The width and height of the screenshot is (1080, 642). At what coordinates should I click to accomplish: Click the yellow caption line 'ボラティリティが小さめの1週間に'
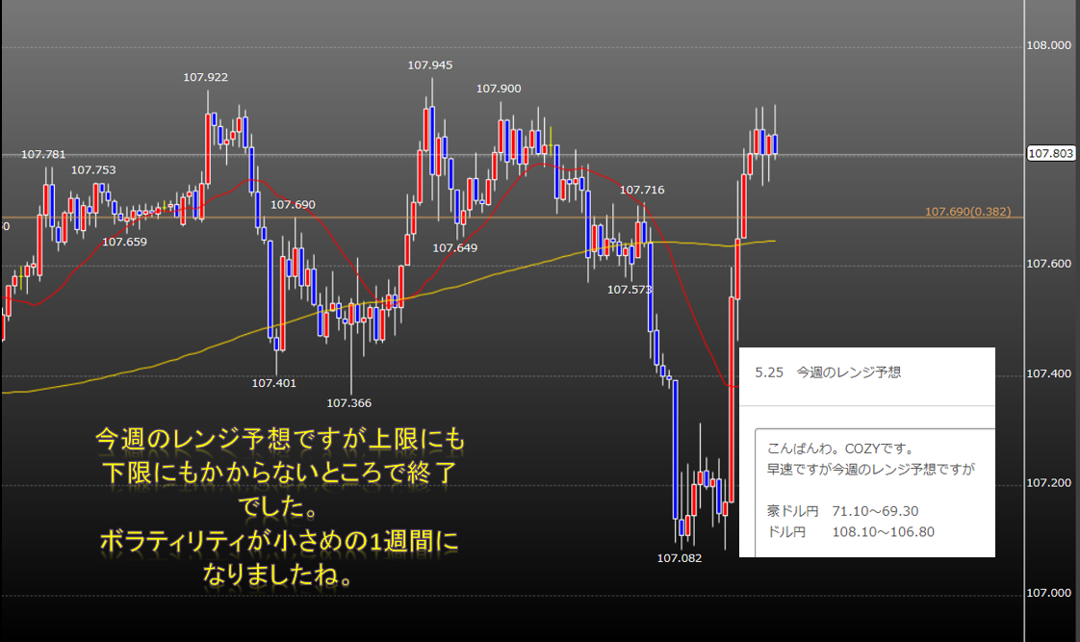(279, 542)
